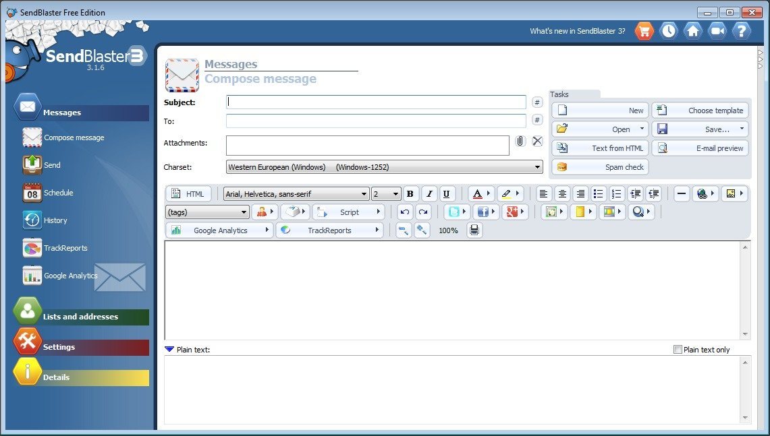
Task: Open the Charset dropdown menu
Action: point(537,166)
